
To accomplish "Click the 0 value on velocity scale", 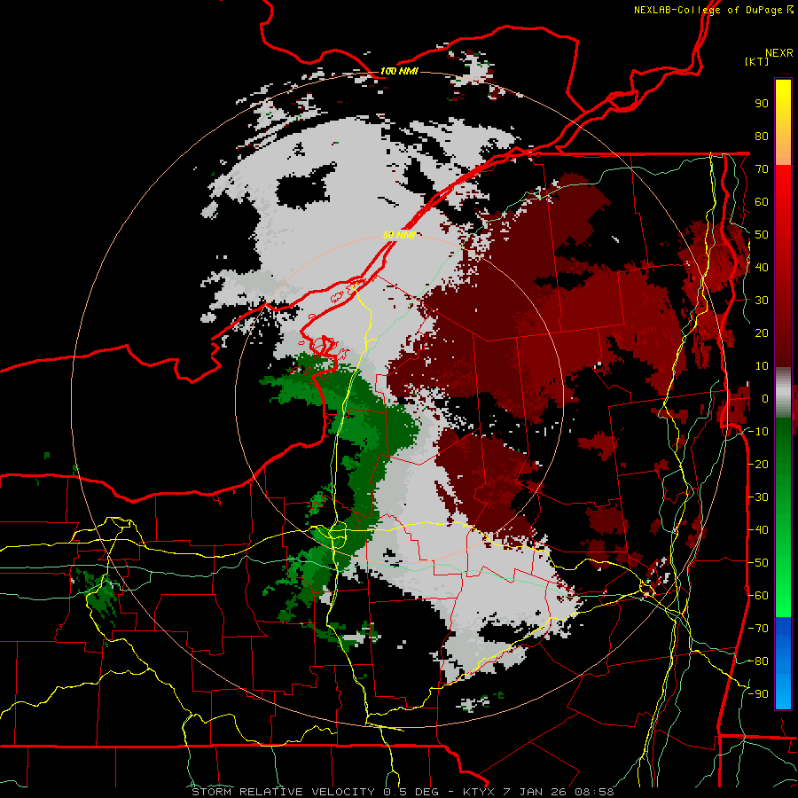I will pyautogui.click(x=765, y=399).
